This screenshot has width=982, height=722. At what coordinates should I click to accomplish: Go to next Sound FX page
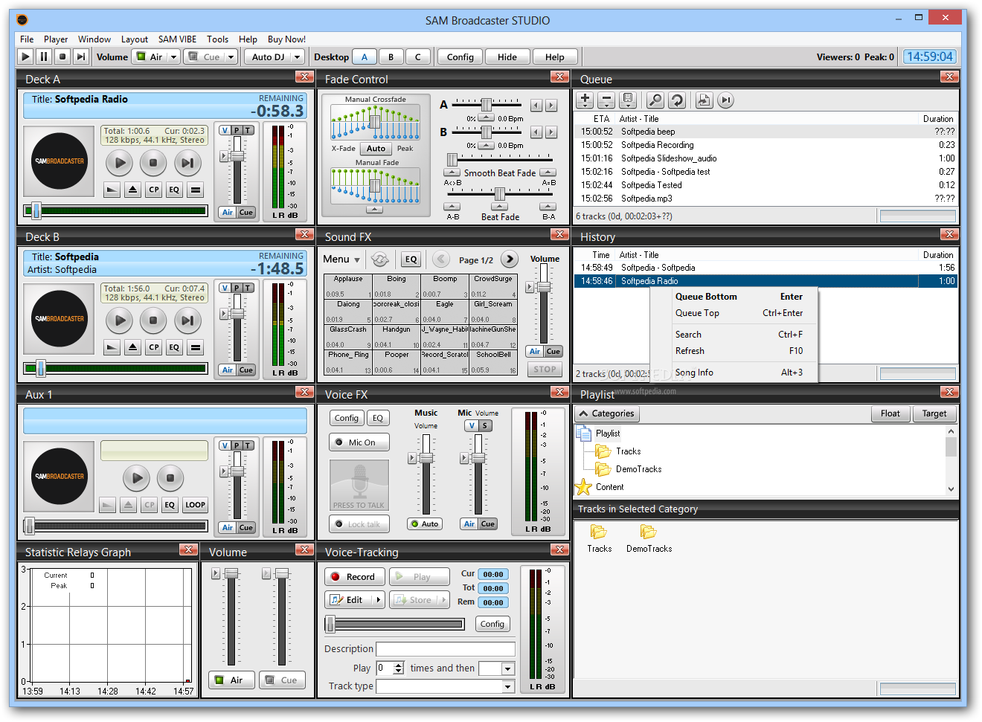coord(510,259)
